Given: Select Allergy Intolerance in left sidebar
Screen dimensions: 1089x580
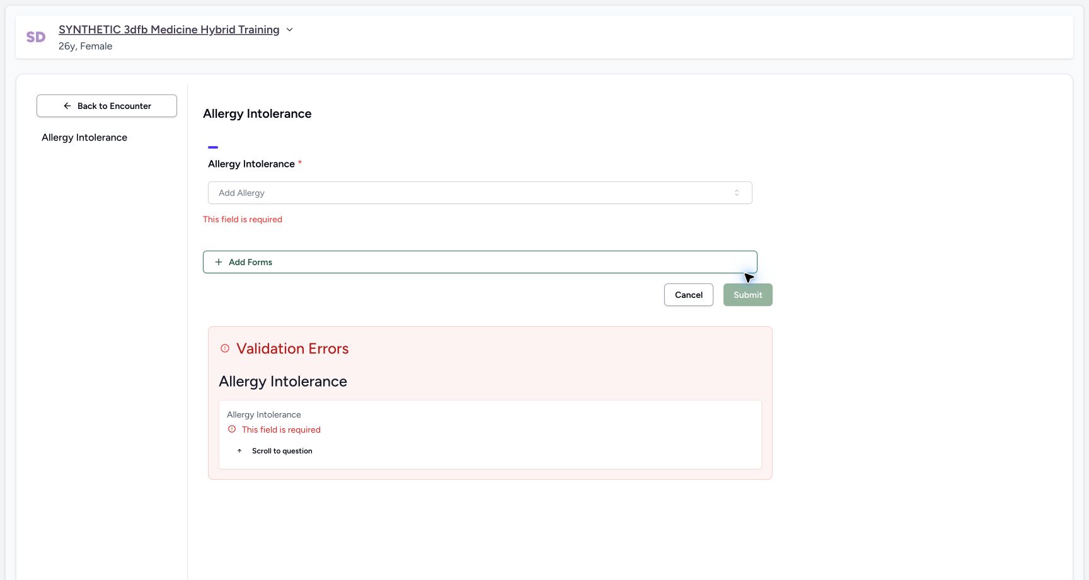Looking at the screenshot, I should [84, 137].
